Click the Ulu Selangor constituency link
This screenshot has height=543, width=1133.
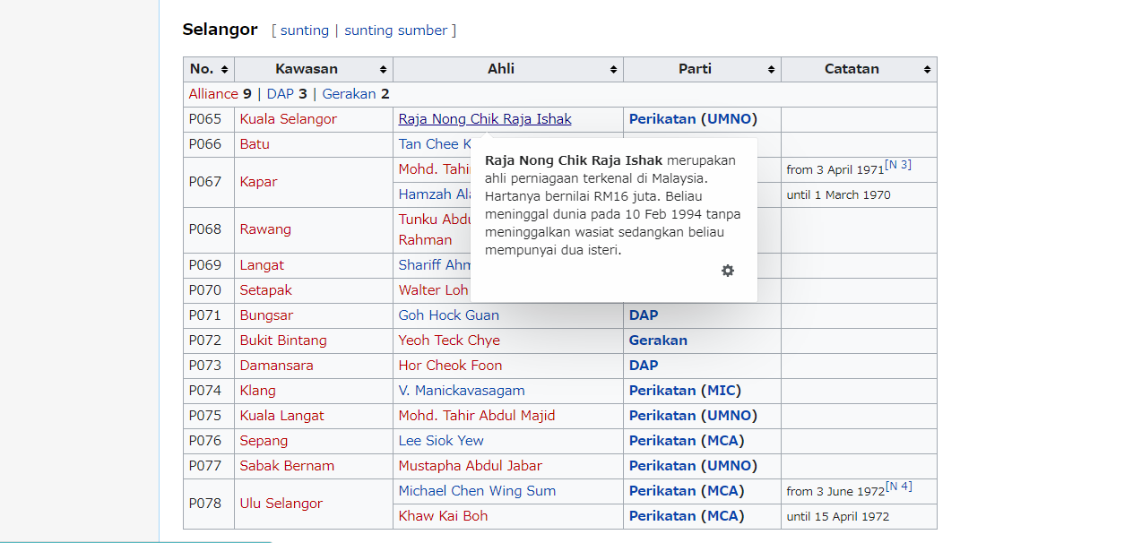(281, 504)
